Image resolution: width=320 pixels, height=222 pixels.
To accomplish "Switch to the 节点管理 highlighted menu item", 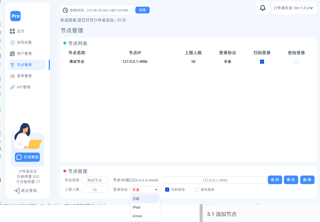I will click(x=27, y=65).
